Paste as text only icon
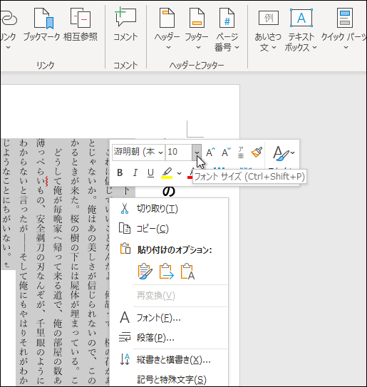 [187, 272]
